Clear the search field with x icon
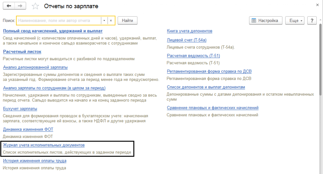 111,20
